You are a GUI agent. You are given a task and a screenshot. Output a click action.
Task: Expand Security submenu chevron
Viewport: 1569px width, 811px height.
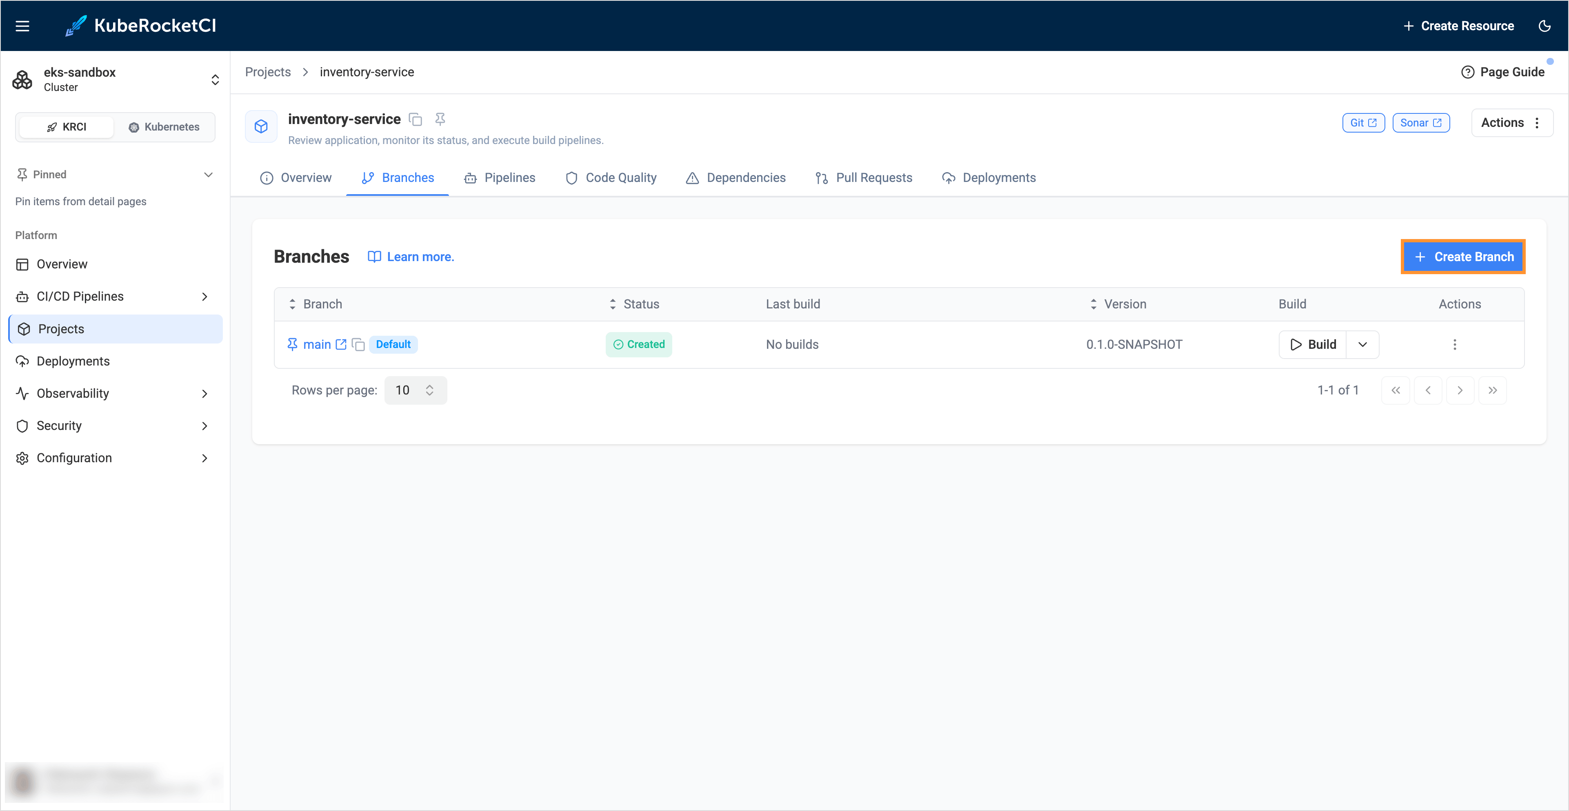[204, 425]
